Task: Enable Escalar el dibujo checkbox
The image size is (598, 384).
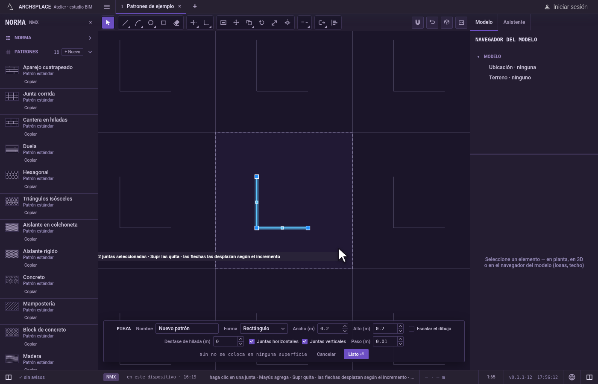Action: 412,329
